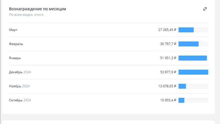This screenshot has width=220, height=124.
Task: Click the Вознаграждение по месяцам heading
Action: pyautogui.click(x=37, y=9)
